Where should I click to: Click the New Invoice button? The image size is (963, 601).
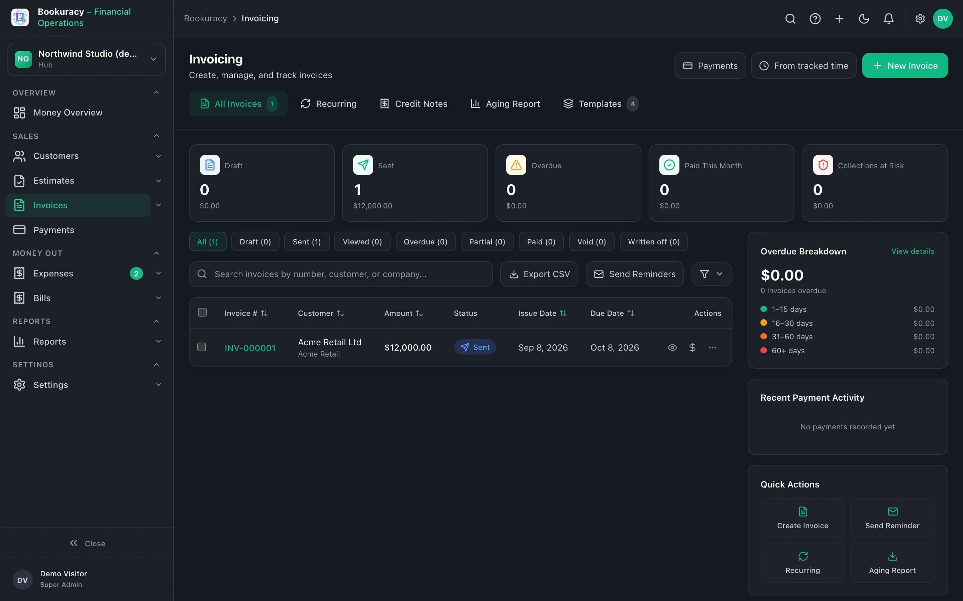[904, 65]
